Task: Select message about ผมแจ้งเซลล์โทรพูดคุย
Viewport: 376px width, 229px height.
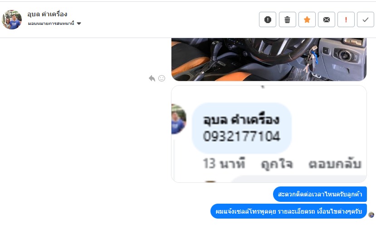Action: 289,211
